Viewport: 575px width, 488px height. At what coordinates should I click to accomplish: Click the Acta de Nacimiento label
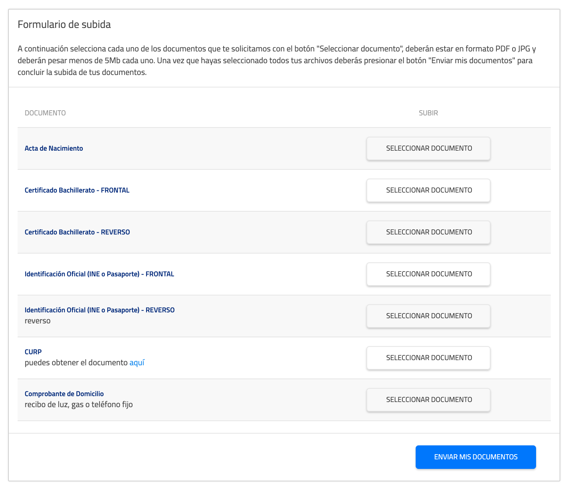pos(54,148)
